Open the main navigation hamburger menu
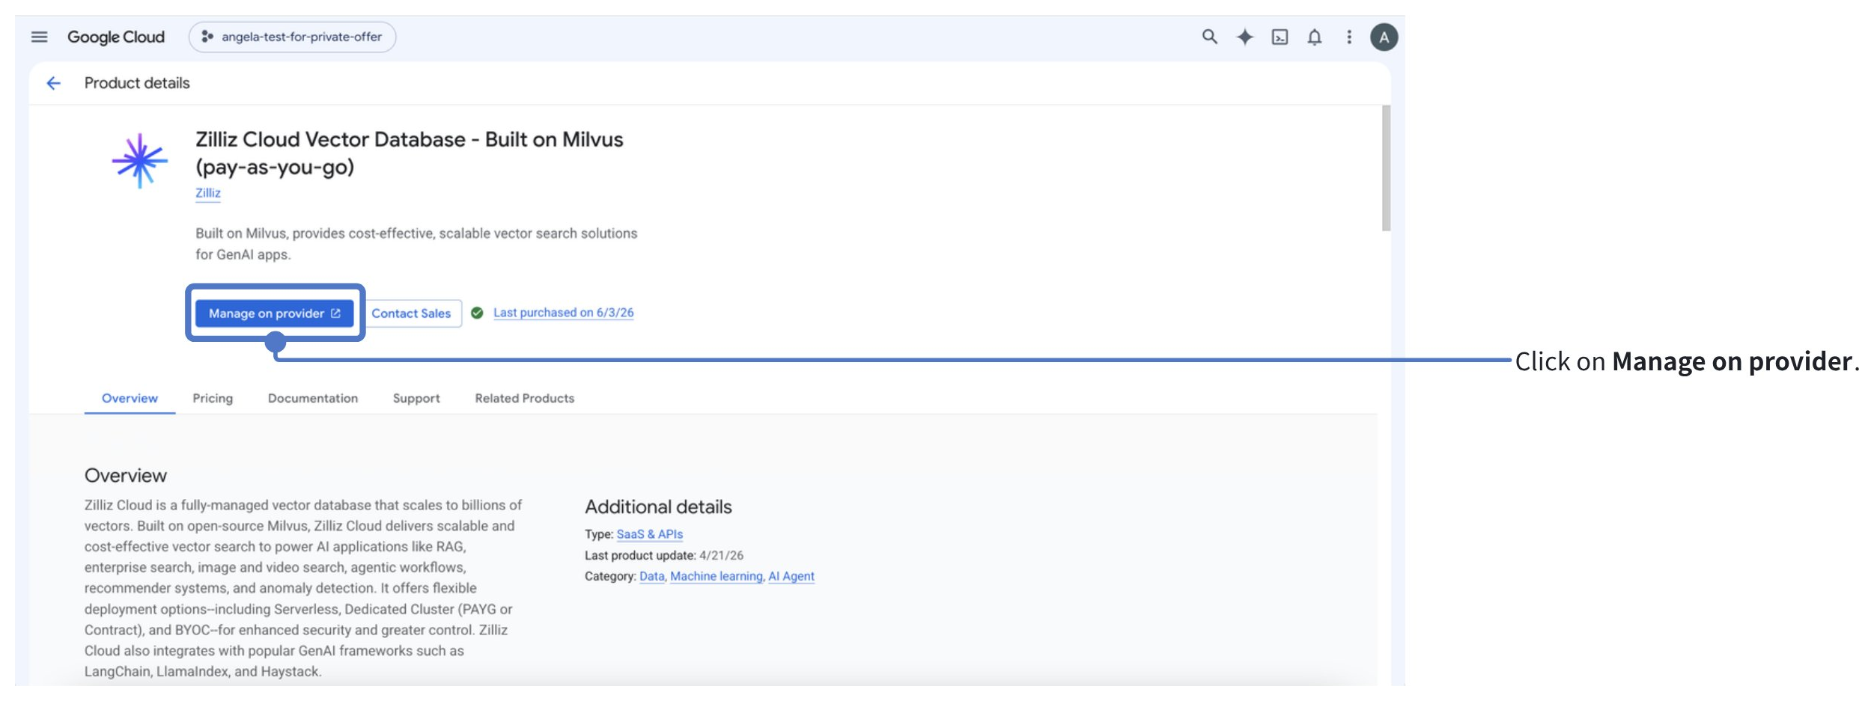This screenshot has height=701, width=1874. click(x=39, y=37)
